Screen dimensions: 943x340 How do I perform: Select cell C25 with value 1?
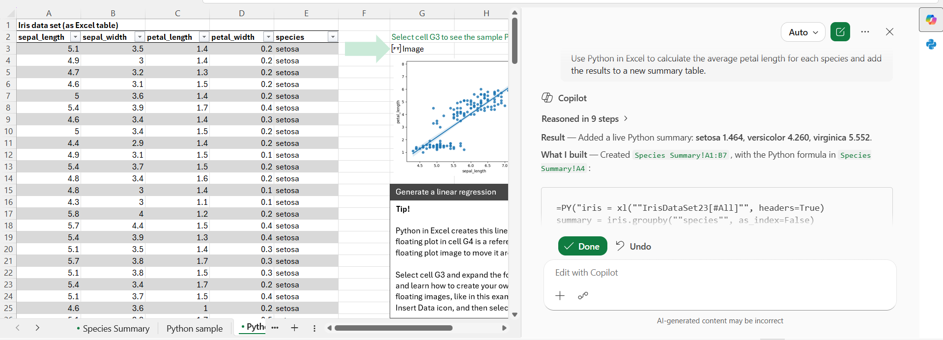pos(177,308)
